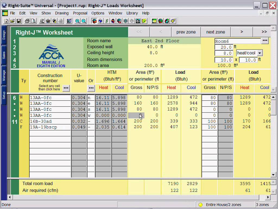The image size is (278, 209).
Task: Click the snowflake toolbar icon
Action: pyautogui.click(x=125, y=21)
